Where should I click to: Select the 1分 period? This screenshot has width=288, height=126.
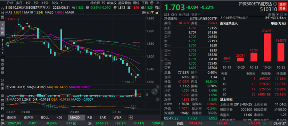[x=28, y=3]
